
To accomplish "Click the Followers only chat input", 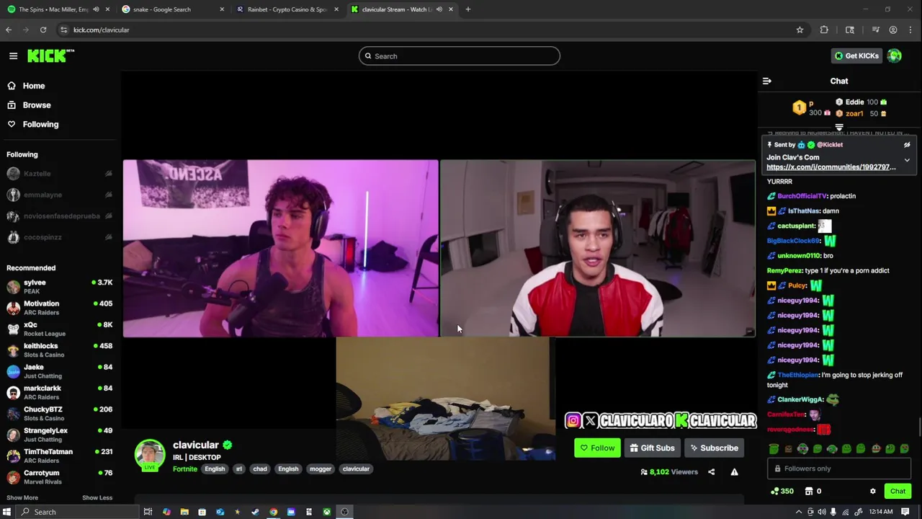I will [x=838, y=469].
